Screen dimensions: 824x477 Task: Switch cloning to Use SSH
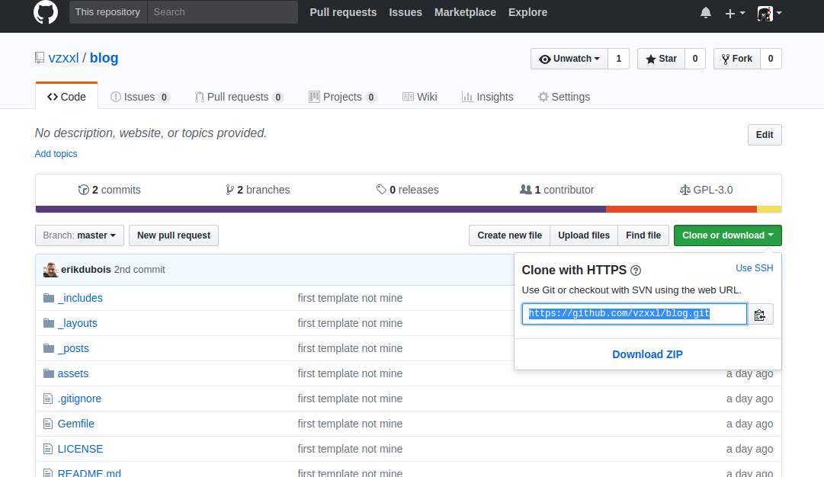754,268
